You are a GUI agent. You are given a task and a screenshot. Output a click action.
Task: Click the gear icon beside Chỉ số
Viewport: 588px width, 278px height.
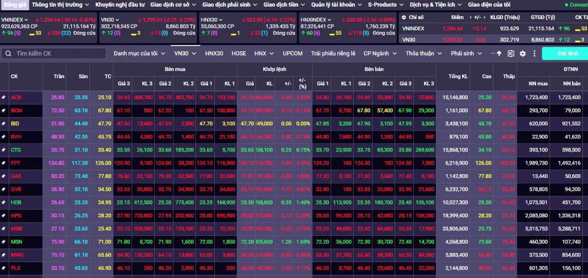point(403,17)
